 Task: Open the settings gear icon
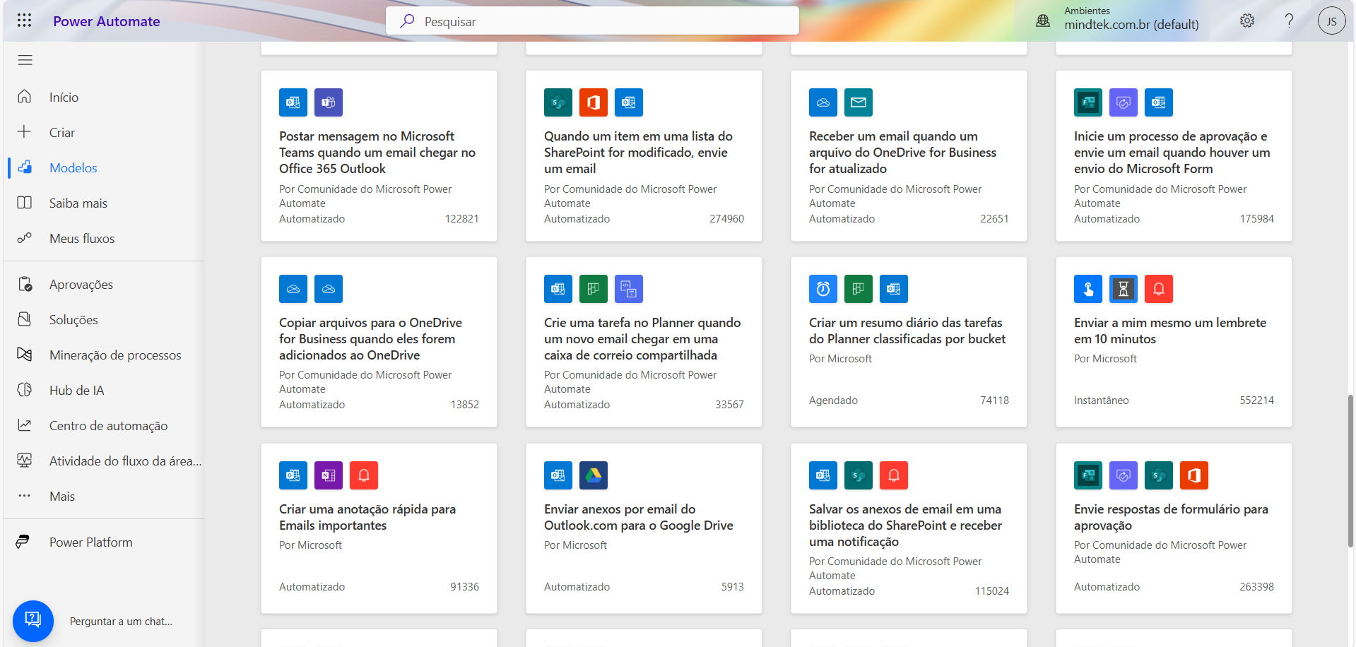click(x=1247, y=20)
